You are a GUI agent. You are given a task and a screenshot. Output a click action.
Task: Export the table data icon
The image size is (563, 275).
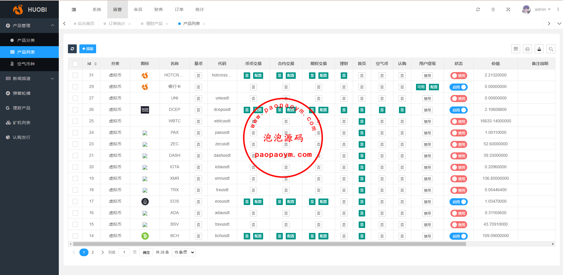539,49
